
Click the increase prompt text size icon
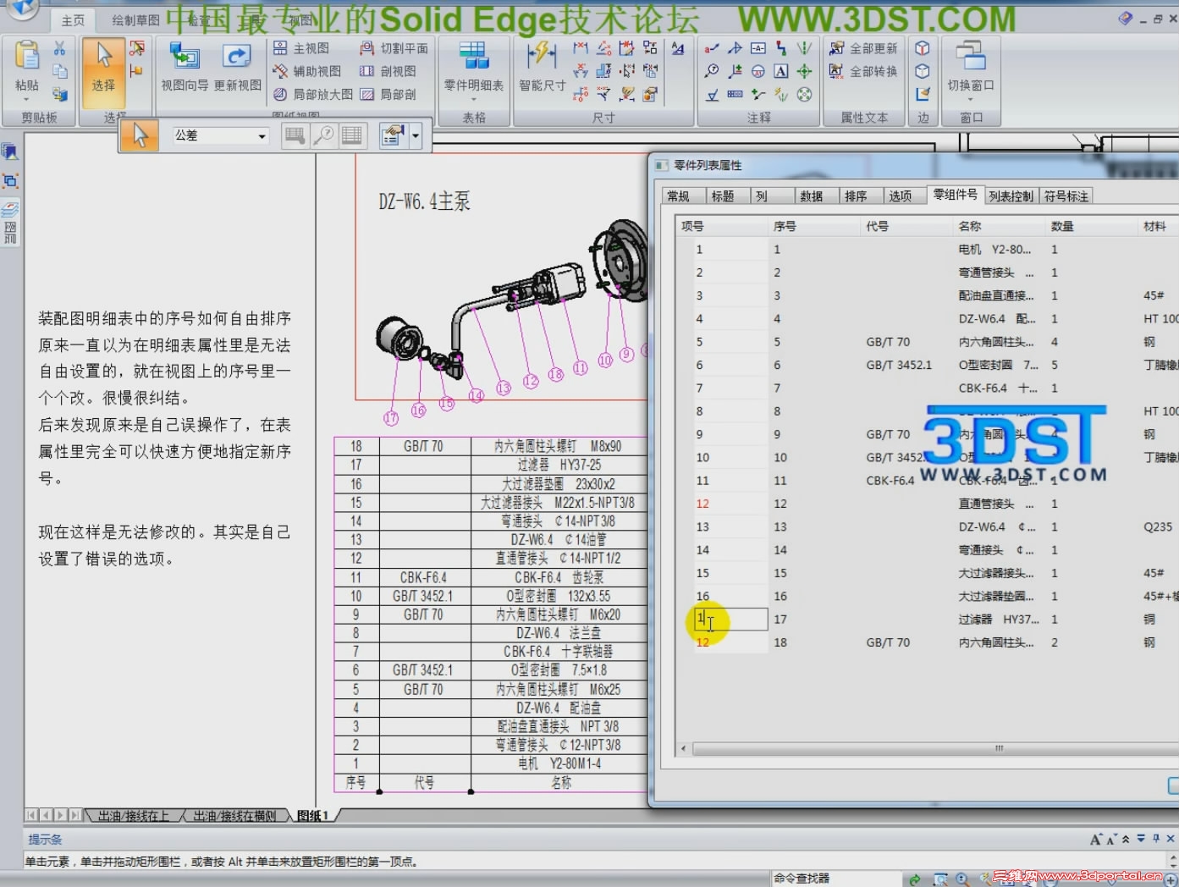pos(1095,840)
